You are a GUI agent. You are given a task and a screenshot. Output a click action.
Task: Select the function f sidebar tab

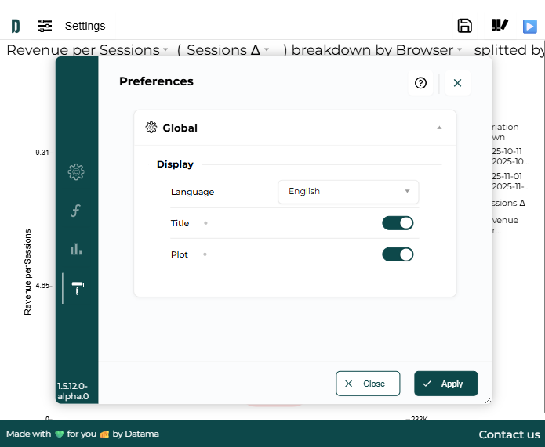click(76, 211)
